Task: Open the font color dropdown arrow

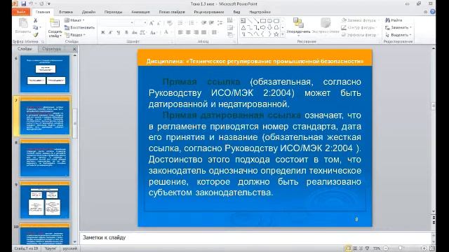Action: tap(170, 33)
